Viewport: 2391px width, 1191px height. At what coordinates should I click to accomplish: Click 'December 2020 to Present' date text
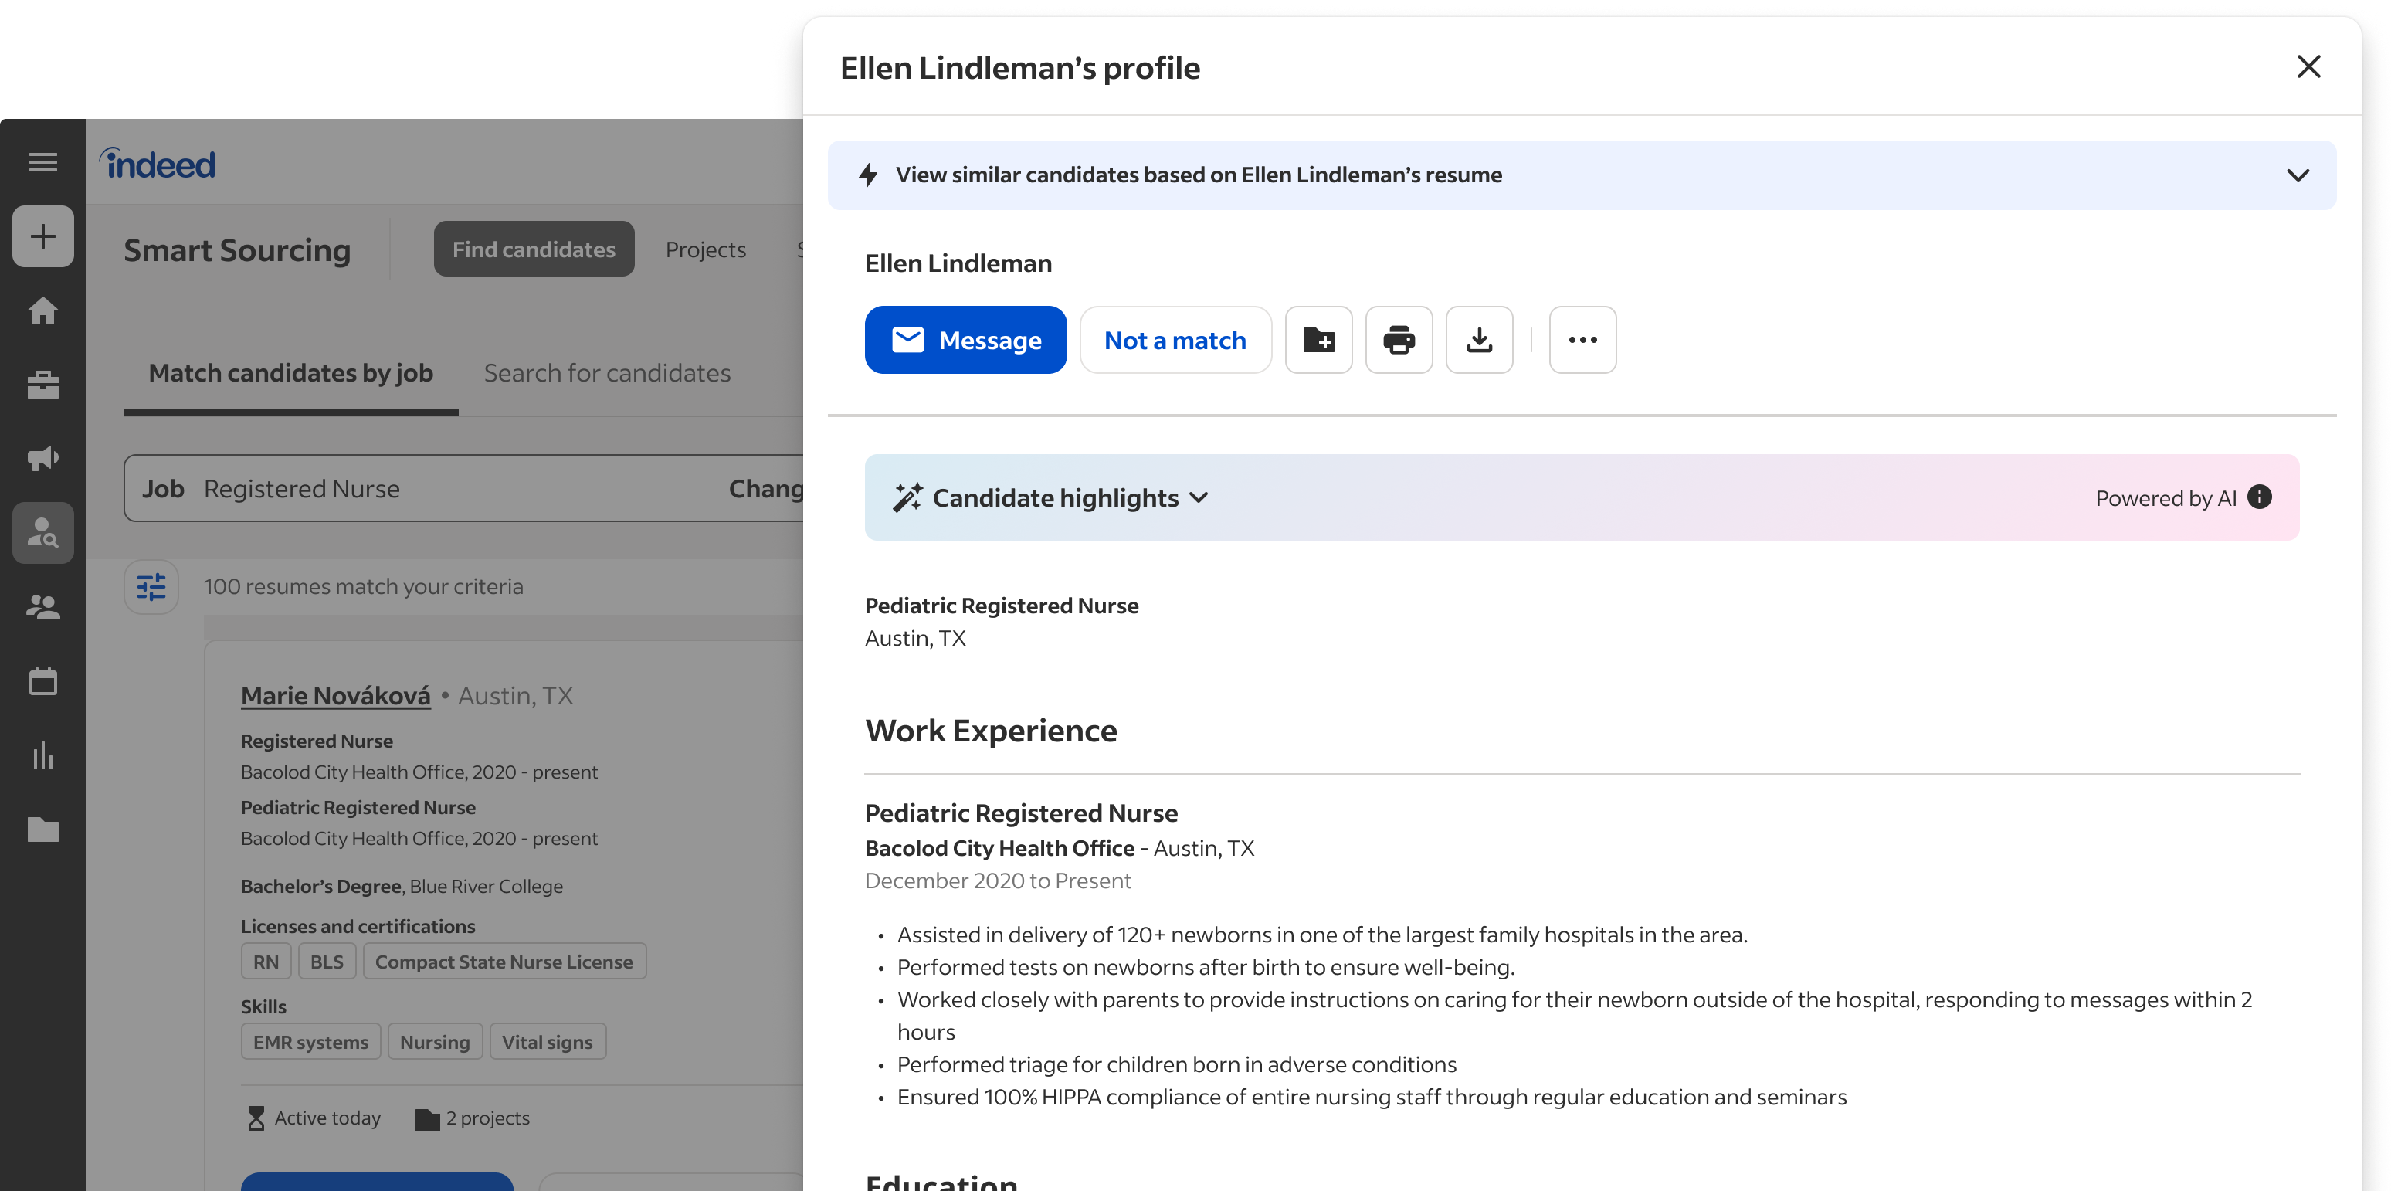pyautogui.click(x=998, y=880)
